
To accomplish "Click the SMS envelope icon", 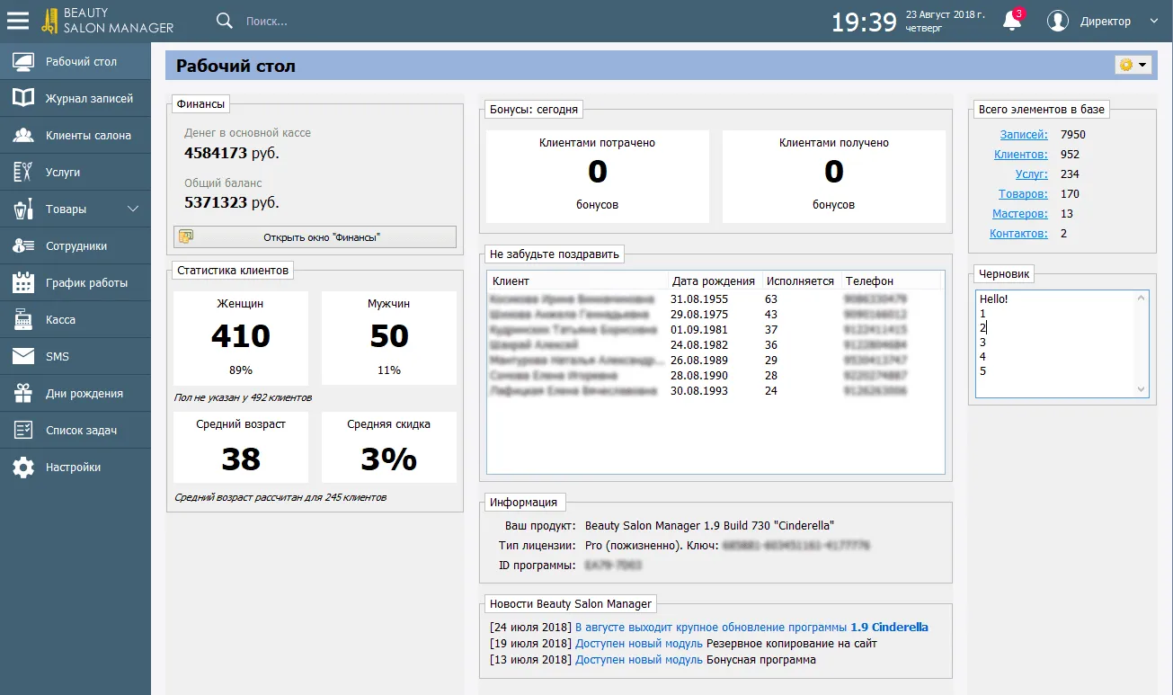I will pos(23,356).
